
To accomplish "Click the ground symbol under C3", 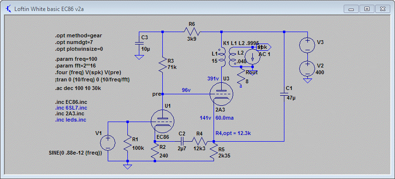I will pos(138,57).
